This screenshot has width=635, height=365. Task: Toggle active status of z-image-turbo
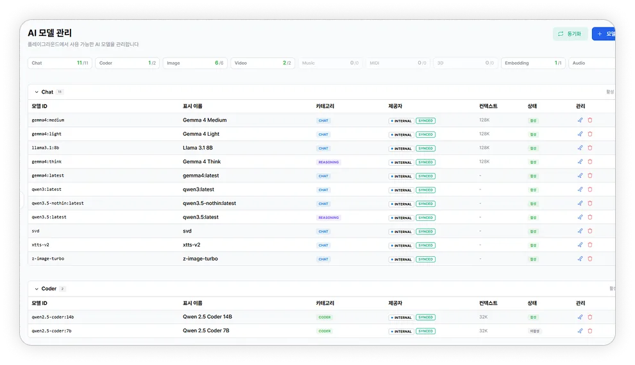[534, 259]
